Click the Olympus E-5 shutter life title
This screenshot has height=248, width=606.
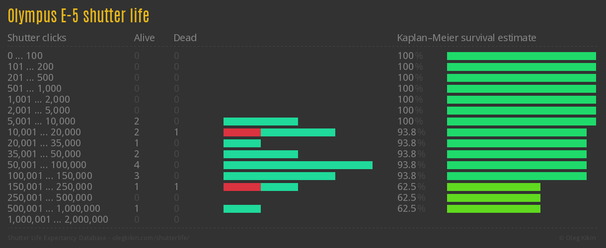78,16
